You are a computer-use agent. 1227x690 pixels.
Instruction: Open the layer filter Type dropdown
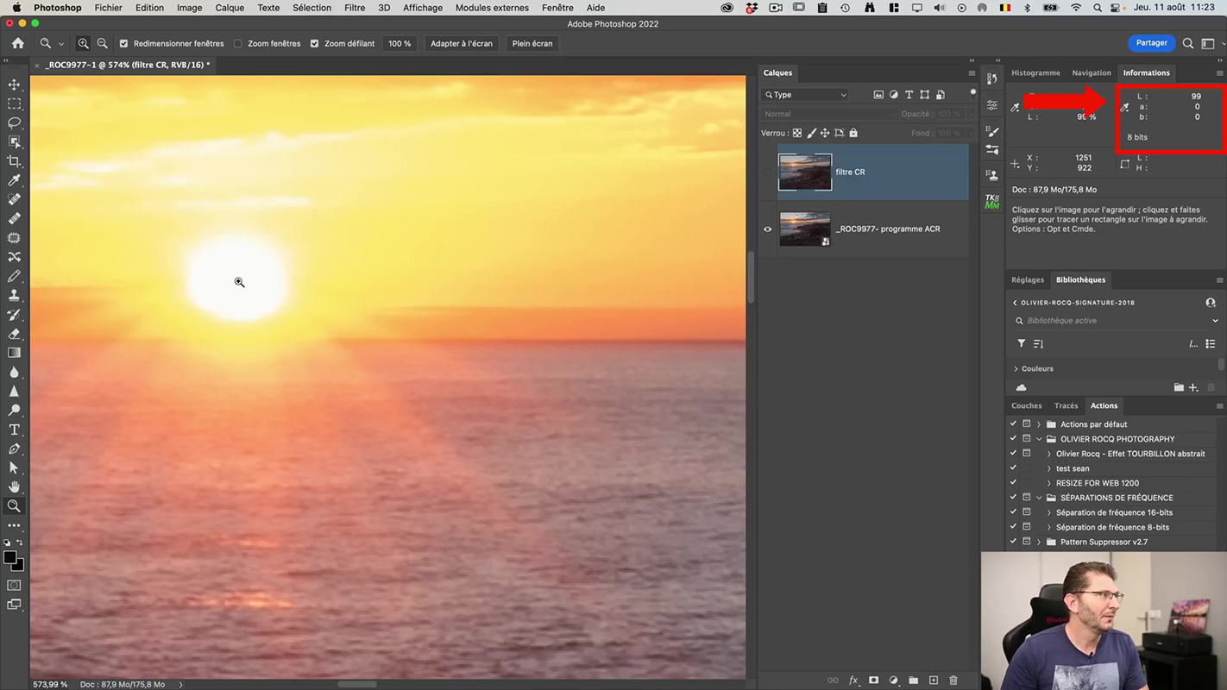[806, 95]
